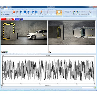Switch to the DAQ ribbon tab

[27, 9]
